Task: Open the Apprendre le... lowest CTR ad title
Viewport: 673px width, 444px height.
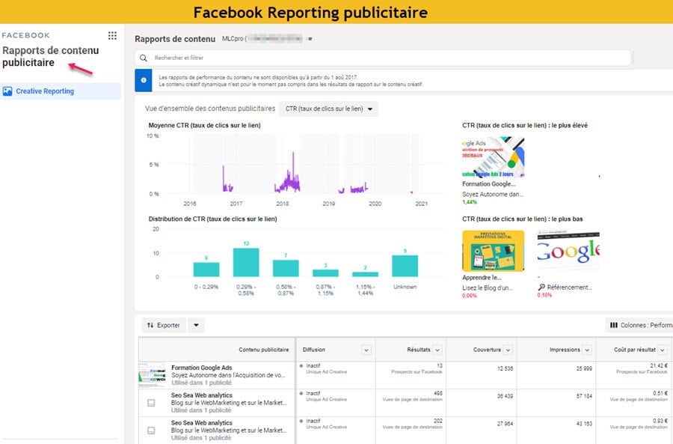Action: point(482,278)
